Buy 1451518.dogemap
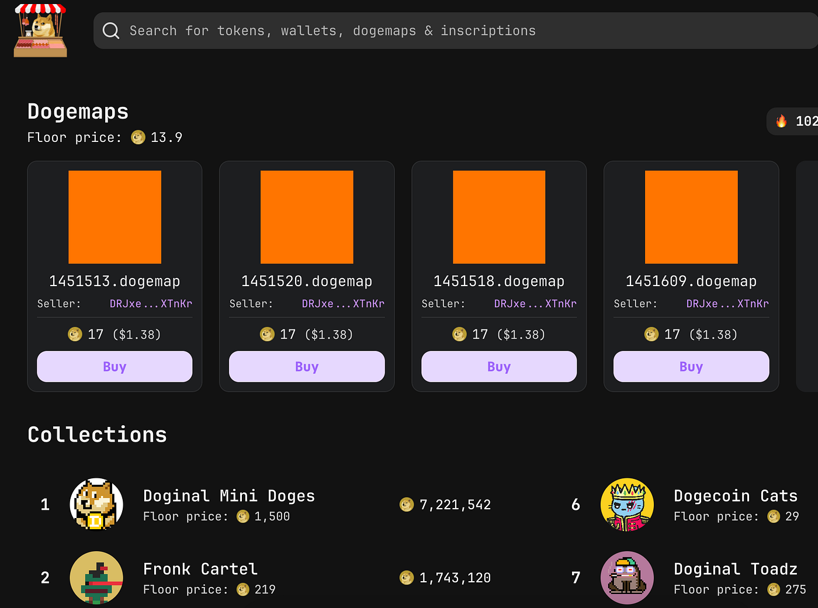 tap(499, 367)
